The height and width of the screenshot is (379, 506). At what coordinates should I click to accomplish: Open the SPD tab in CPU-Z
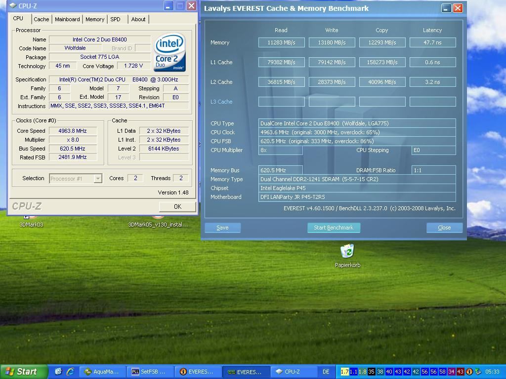pyautogui.click(x=115, y=19)
